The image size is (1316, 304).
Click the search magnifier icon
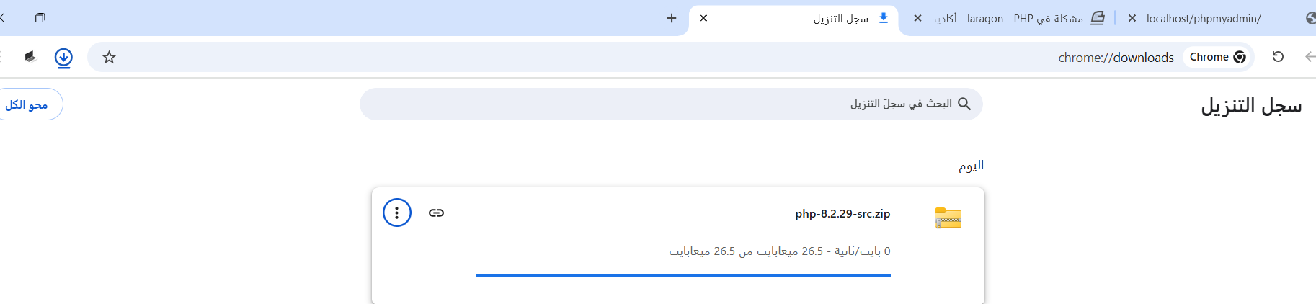[964, 104]
